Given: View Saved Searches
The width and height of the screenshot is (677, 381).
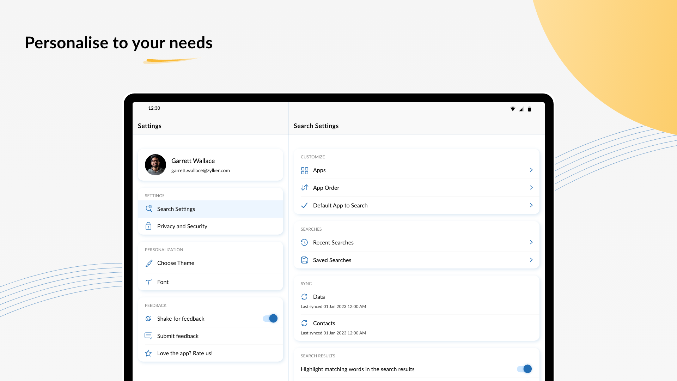Looking at the screenshot, I should pyautogui.click(x=416, y=260).
